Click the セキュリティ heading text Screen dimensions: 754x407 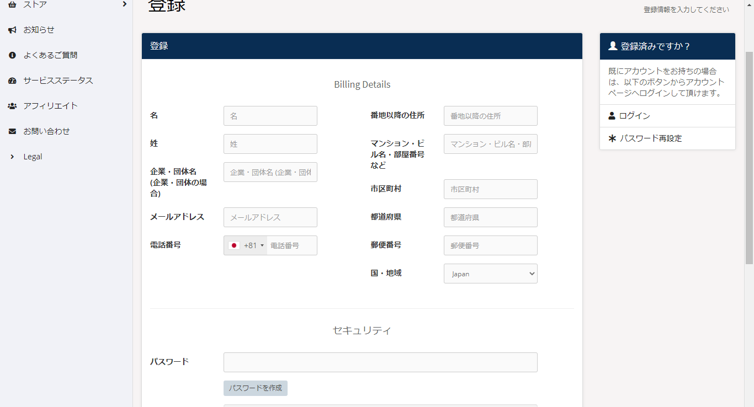click(x=362, y=330)
